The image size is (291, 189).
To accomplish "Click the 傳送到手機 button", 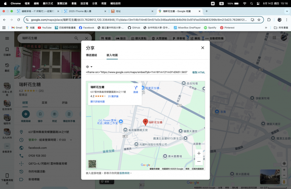I will point(69,116).
